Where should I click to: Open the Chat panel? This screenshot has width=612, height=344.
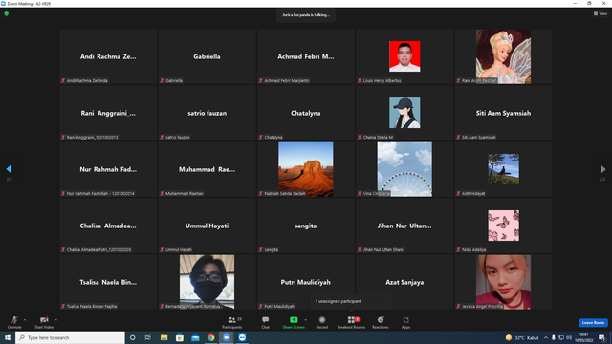coord(266,322)
